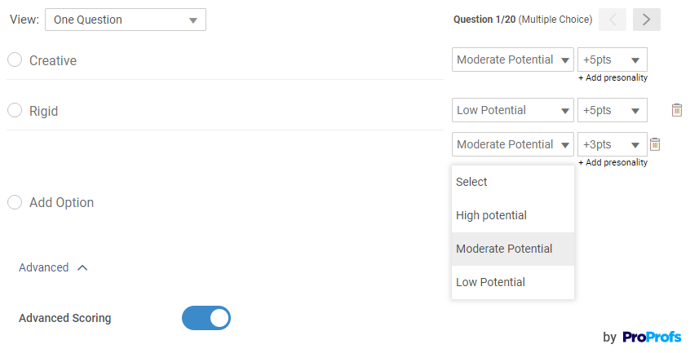Viewport: 690px width, 353px height.
Task: Select the Rigid radio button
Action: click(15, 111)
